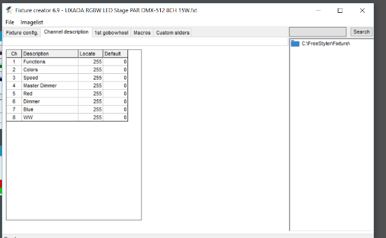The width and height of the screenshot is (386, 238).
Task: Click Locate value 255 in Red row
Action: tap(90, 94)
